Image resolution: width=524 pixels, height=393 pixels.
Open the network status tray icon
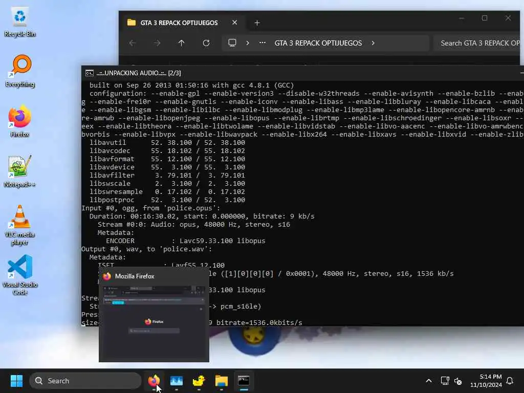point(445,381)
